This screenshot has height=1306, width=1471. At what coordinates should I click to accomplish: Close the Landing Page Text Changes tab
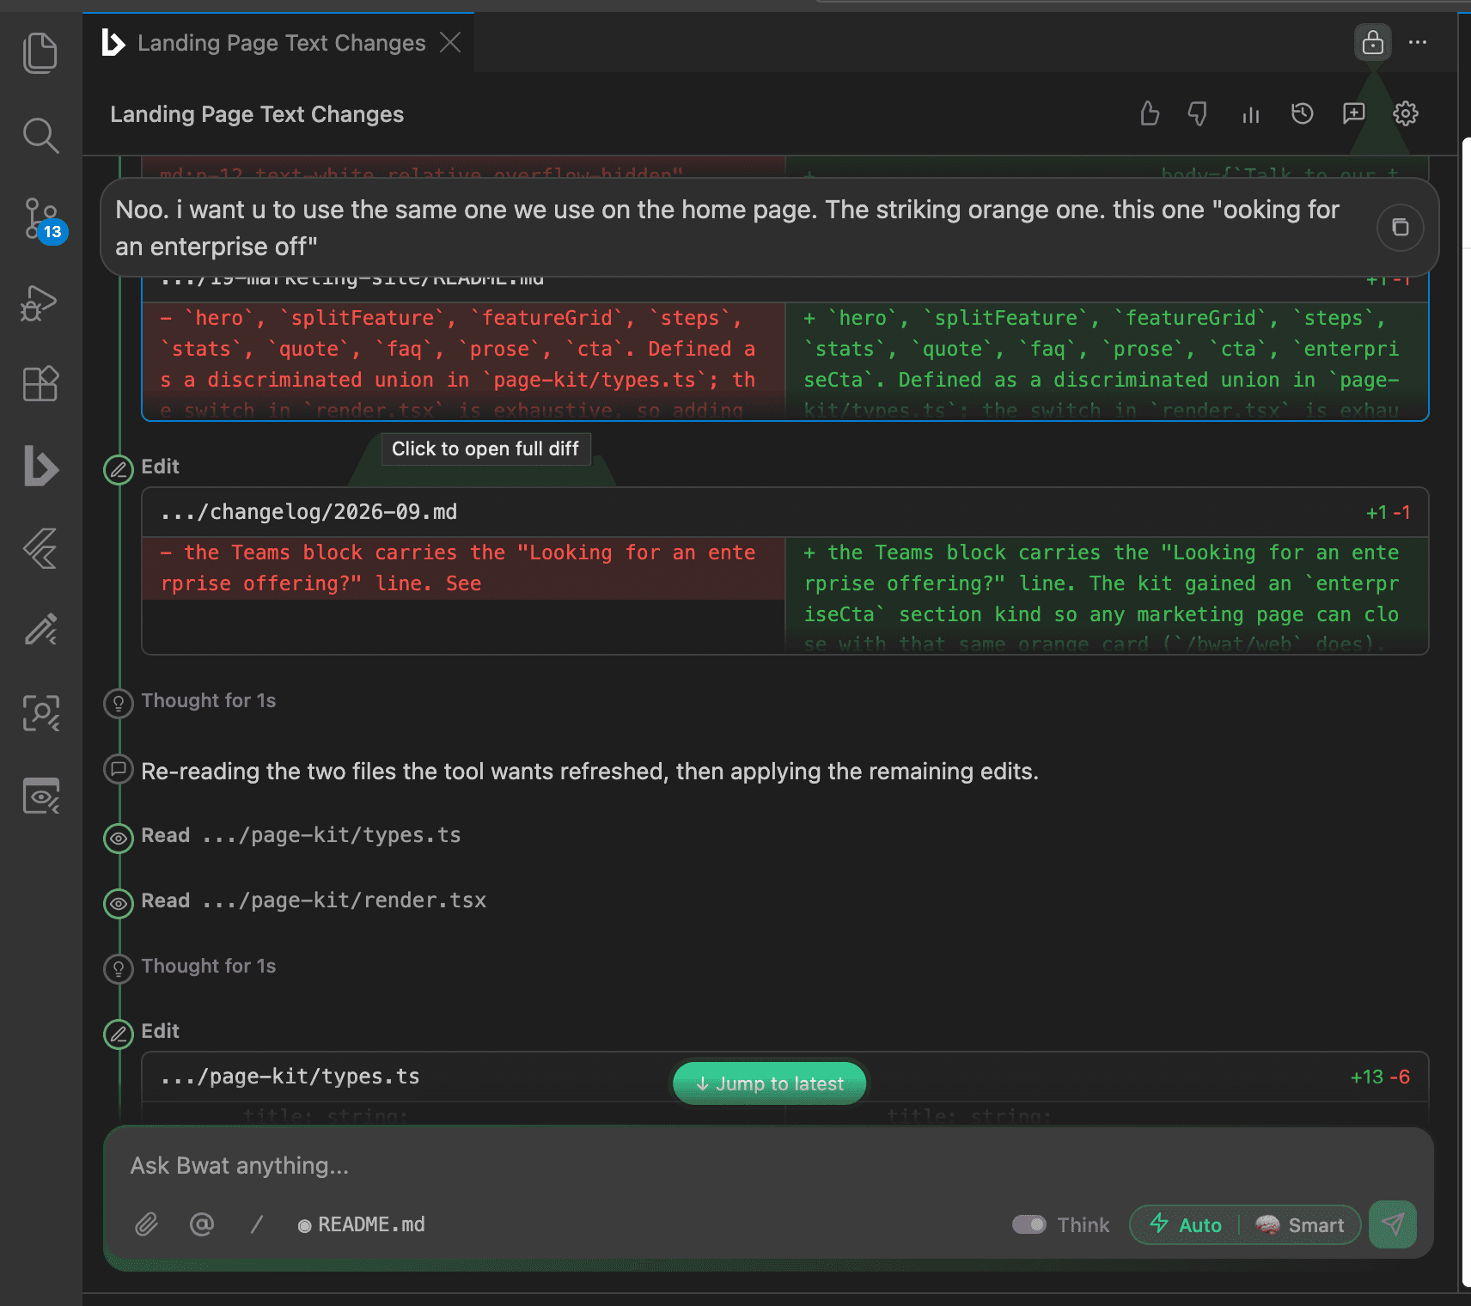(x=450, y=42)
